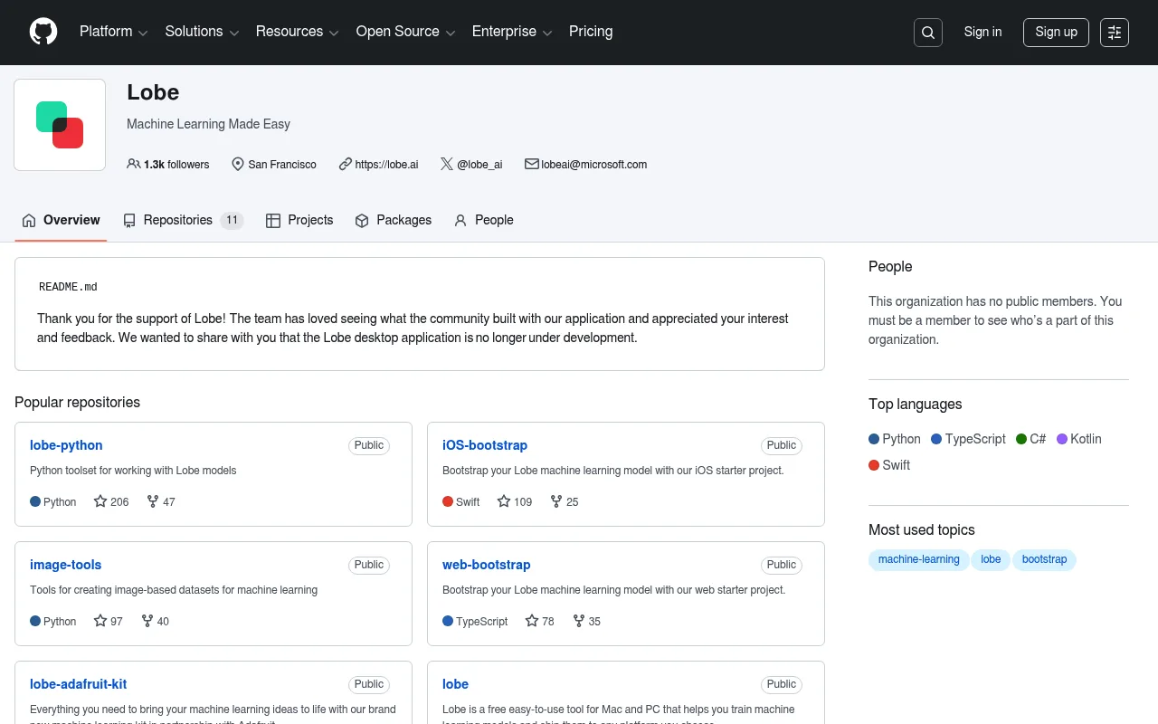Screen dimensions: 1158x724
Task: Click the star icon on image-tools
Action: (x=100, y=621)
